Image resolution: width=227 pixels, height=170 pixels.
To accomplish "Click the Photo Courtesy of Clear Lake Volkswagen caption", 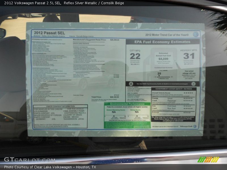I will pyautogui.click(x=50, y=167).
